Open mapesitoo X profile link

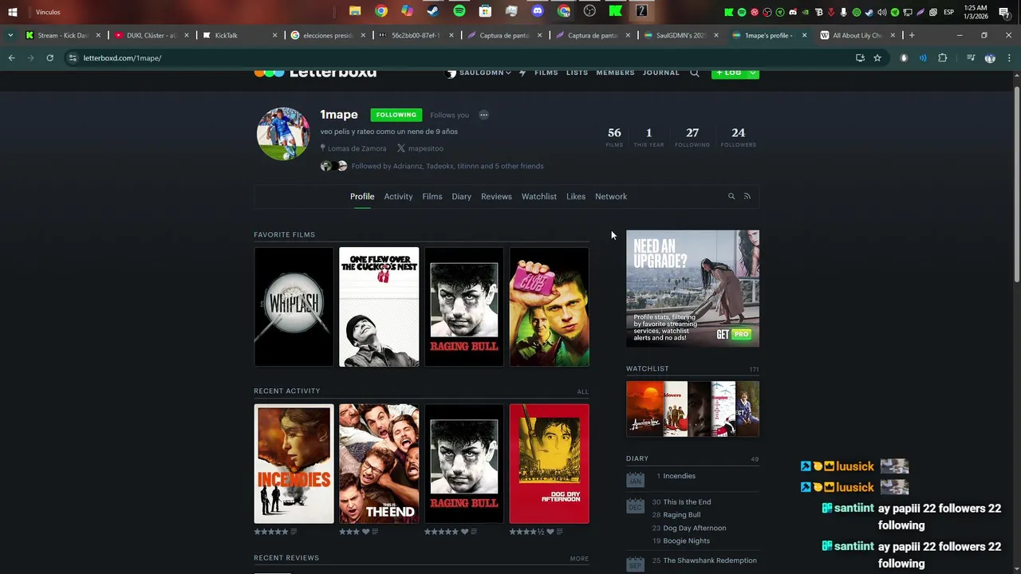point(420,148)
